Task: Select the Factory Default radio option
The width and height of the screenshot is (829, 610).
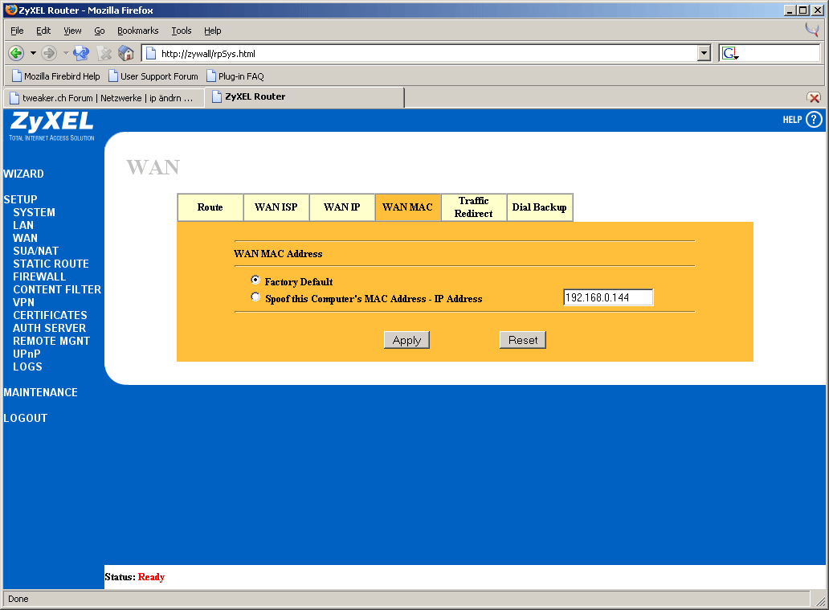Action: click(x=255, y=280)
